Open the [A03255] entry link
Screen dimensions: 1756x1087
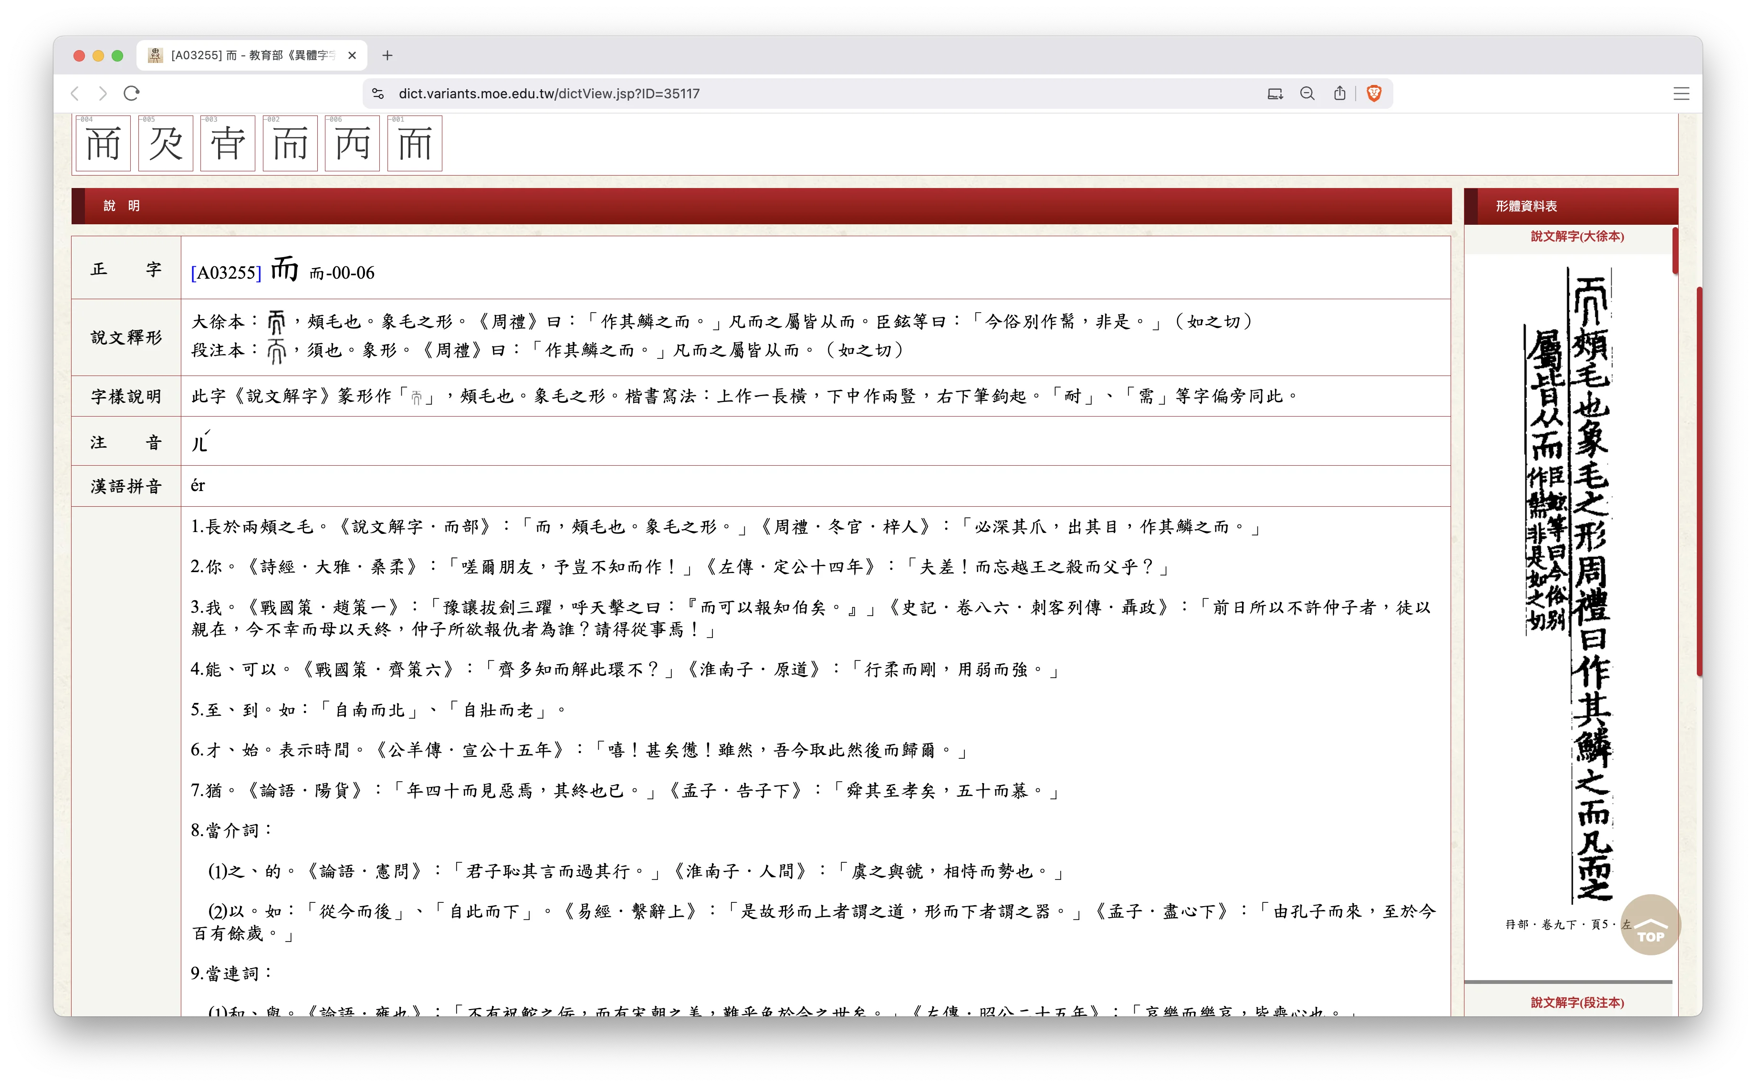point(225,272)
